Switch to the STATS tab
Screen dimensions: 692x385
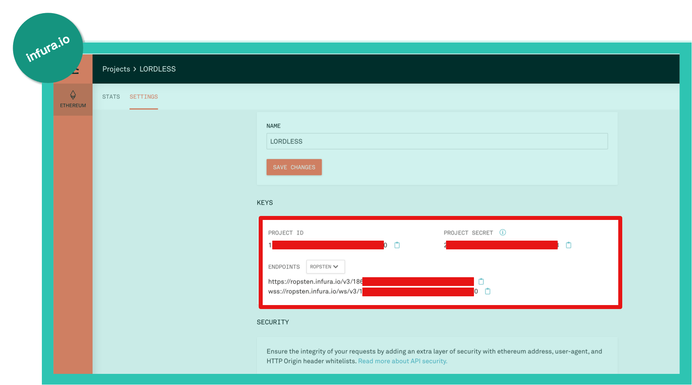(111, 97)
